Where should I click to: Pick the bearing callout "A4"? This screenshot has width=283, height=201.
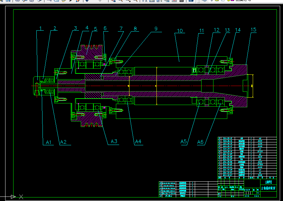click(x=138, y=141)
